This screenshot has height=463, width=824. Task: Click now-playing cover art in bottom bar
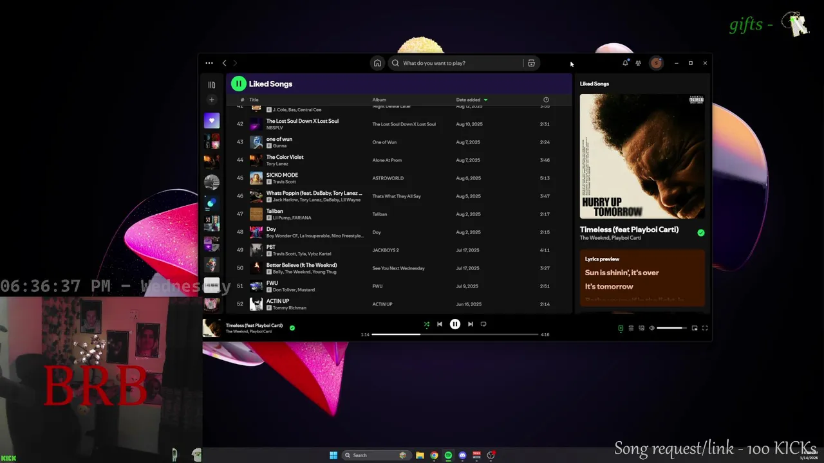click(x=211, y=328)
